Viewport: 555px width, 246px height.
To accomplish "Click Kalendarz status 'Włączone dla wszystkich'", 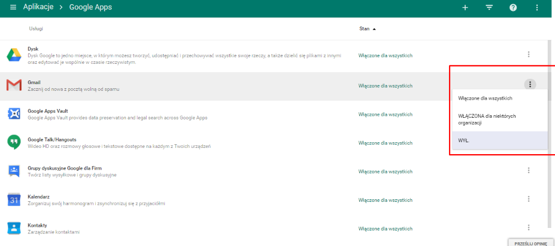I will click(386, 200).
